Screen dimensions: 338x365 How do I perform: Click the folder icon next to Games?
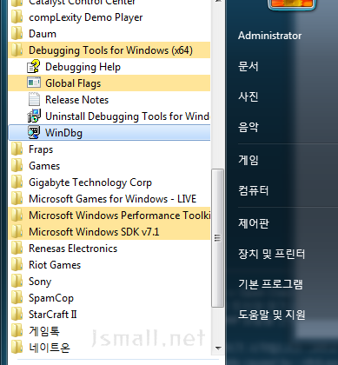[x=17, y=166]
